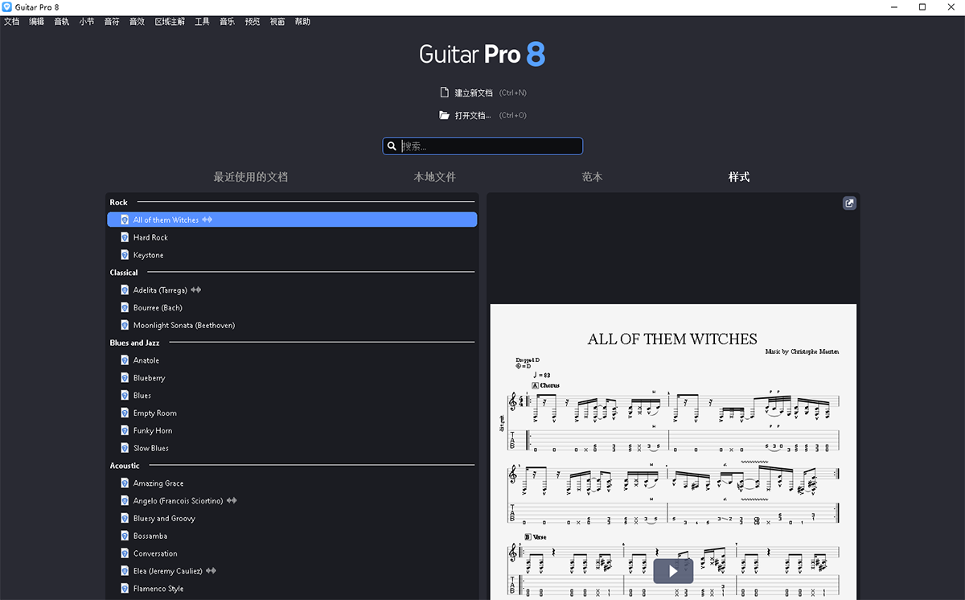Click file icon next to Empty Room

tap(125, 413)
